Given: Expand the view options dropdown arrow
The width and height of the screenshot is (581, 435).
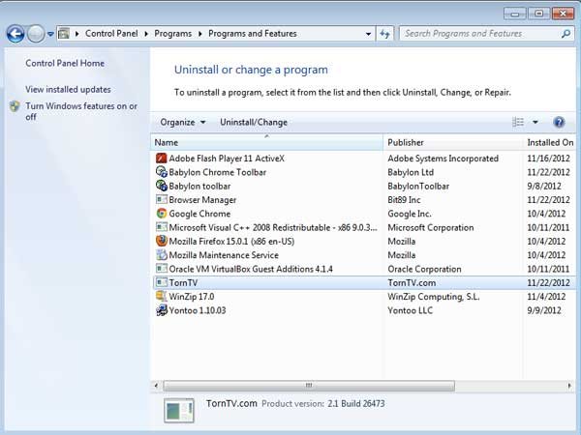Looking at the screenshot, I should tap(535, 122).
